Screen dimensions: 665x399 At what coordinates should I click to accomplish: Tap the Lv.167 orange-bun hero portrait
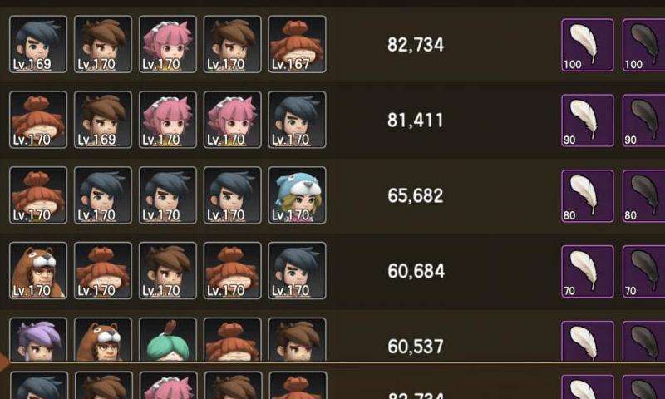297,44
